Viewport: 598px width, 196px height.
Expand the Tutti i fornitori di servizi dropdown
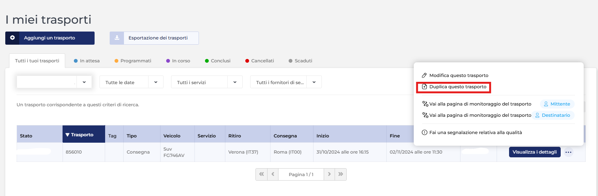click(x=286, y=82)
